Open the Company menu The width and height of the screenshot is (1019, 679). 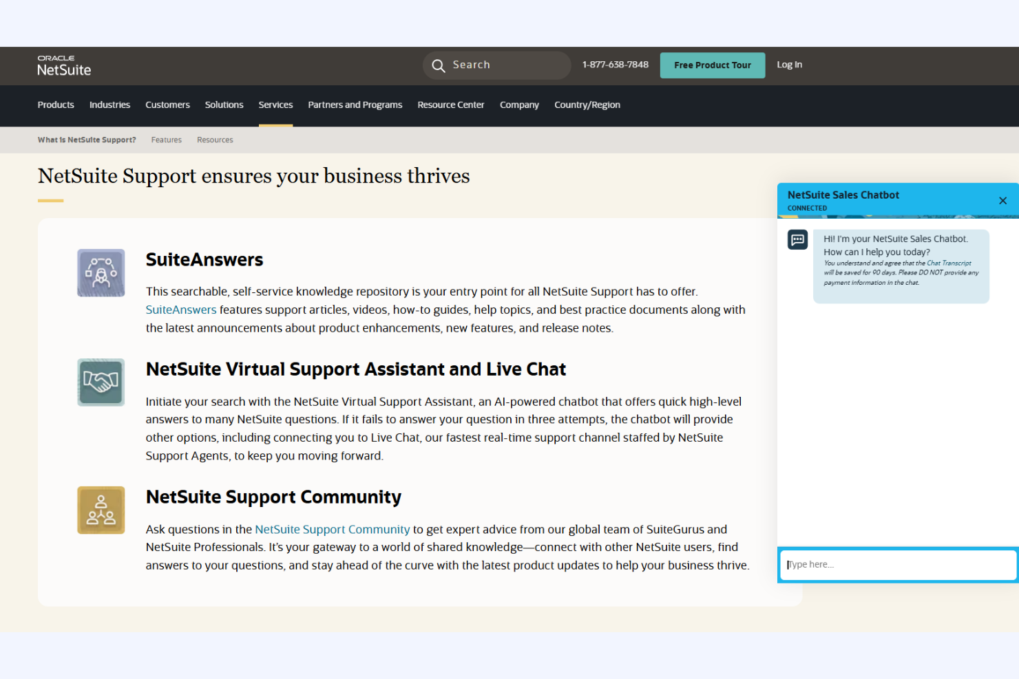[519, 105]
